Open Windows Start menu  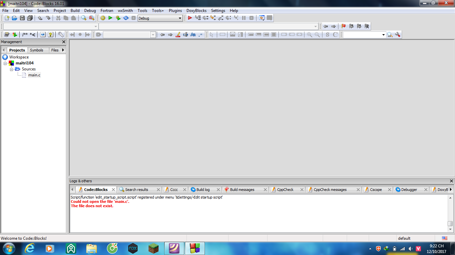(x=8, y=248)
